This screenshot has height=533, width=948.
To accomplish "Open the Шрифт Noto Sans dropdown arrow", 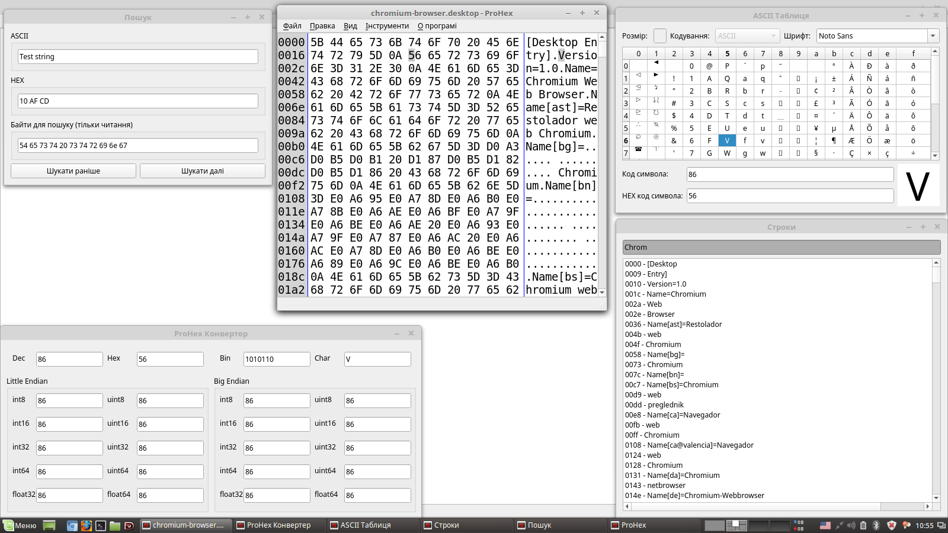I will (x=933, y=36).
